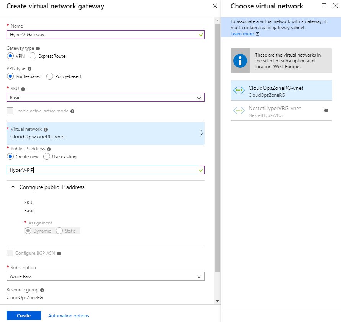Click the SKU info icon
The height and width of the screenshot is (322, 341).
tap(23, 89)
